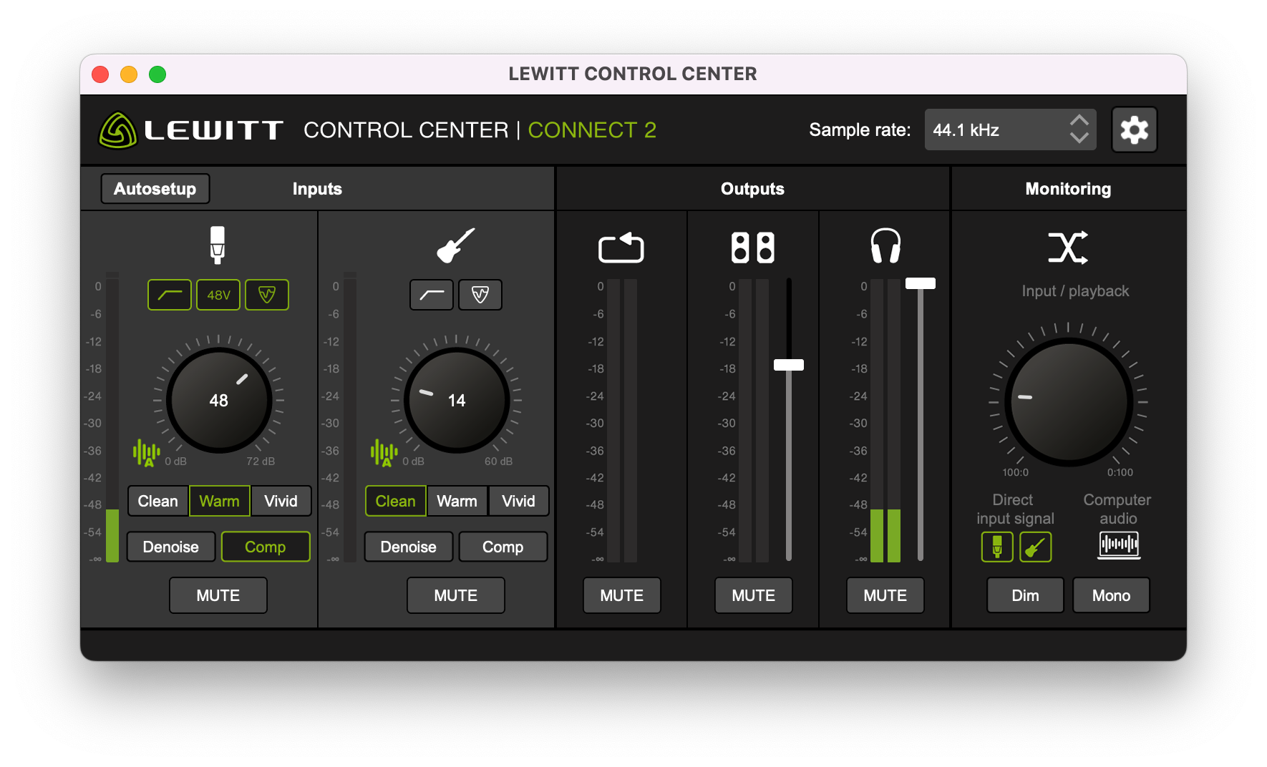
Task: Open the Sample rate dropdown
Action: click(1010, 130)
